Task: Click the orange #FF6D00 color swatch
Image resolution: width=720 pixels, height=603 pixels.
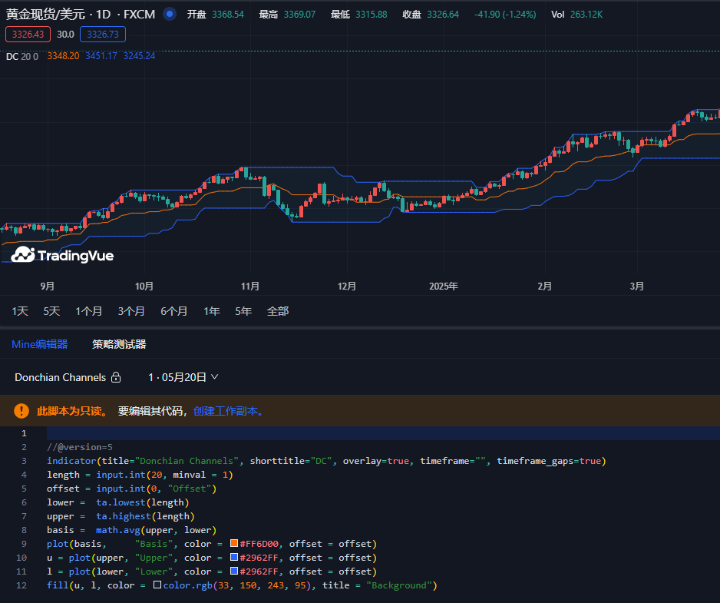Action: (235, 544)
